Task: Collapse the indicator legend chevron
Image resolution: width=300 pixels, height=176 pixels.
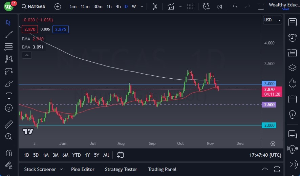Action: point(27,55)
